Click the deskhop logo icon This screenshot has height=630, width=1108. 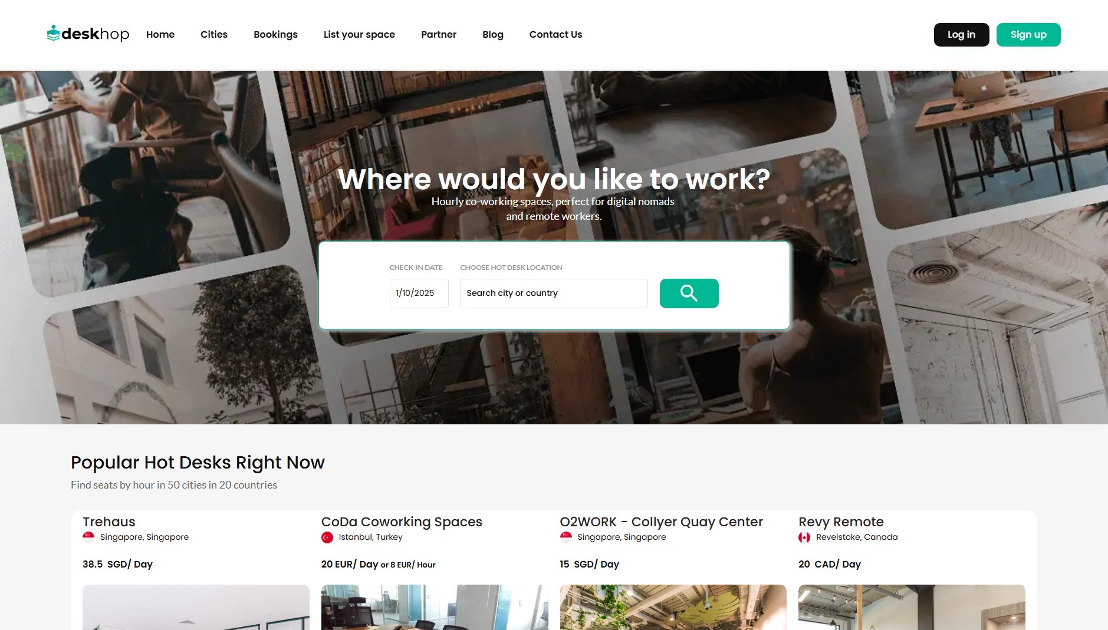click(53, 33)
